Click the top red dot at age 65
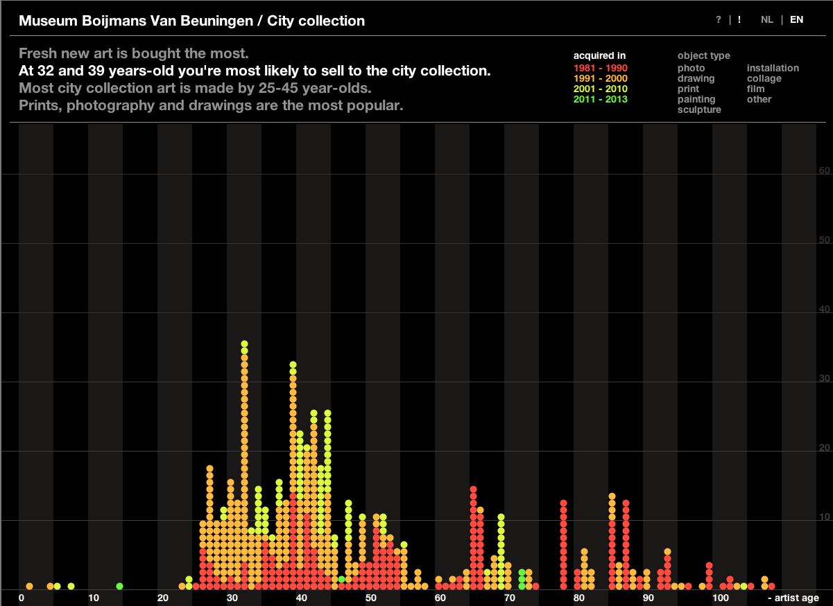 pyautogui.click(x=473, y=489)
